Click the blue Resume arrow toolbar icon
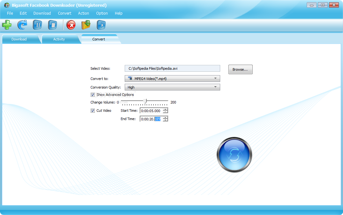This screenshot has width=343, height=215. coord(22,25)
